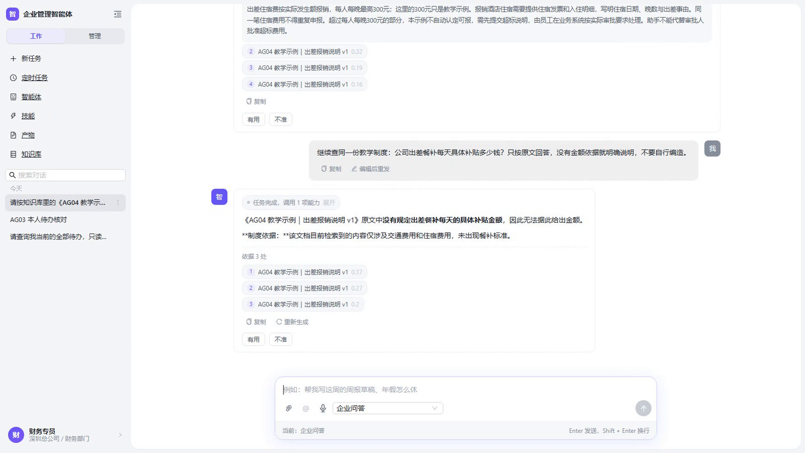Mark the upper answer as 不准
This screenshot has width=805, height=453.
pyautogui.click(x=280, y=120)
